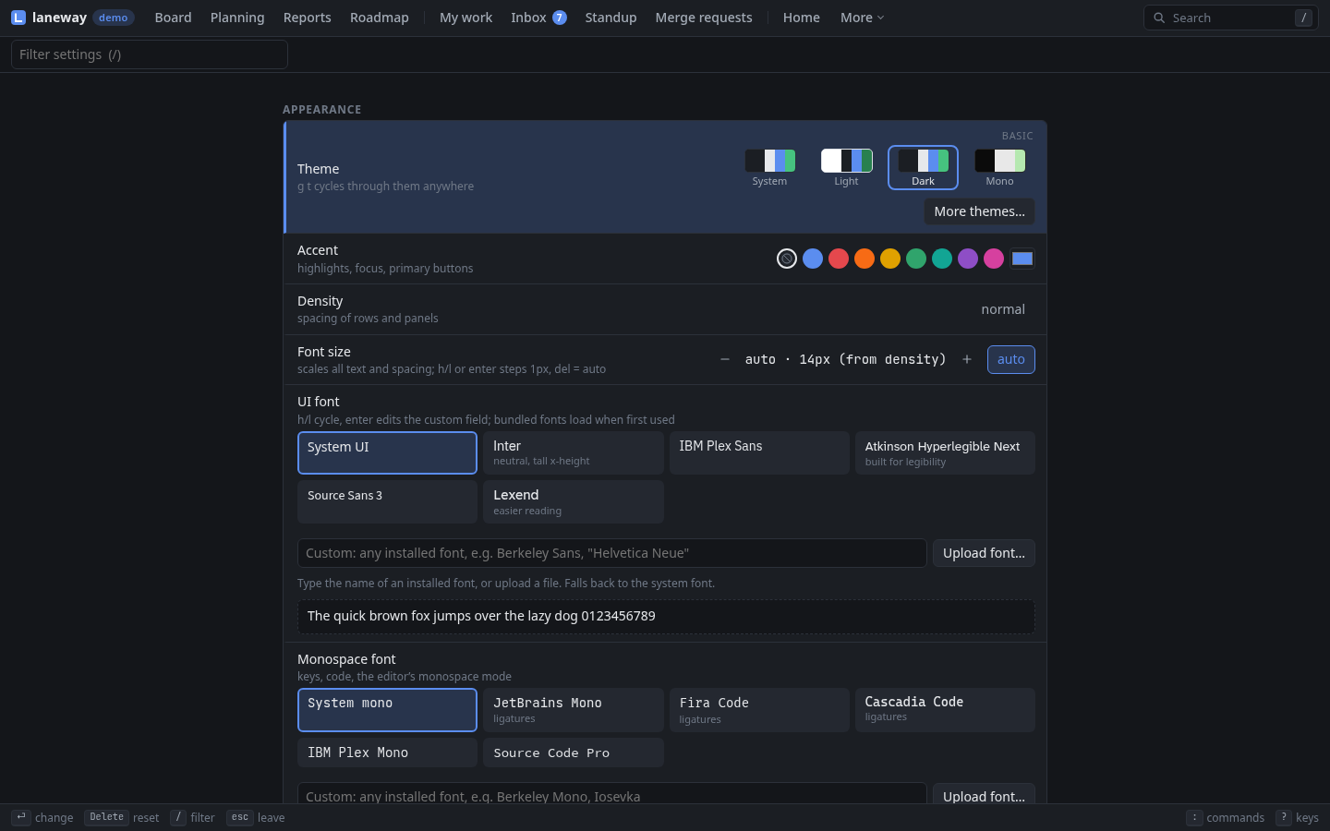This screenshot has width=1330, height=831.
Task: Choose the Dark theme thumbnail
Action: point(923,168)
